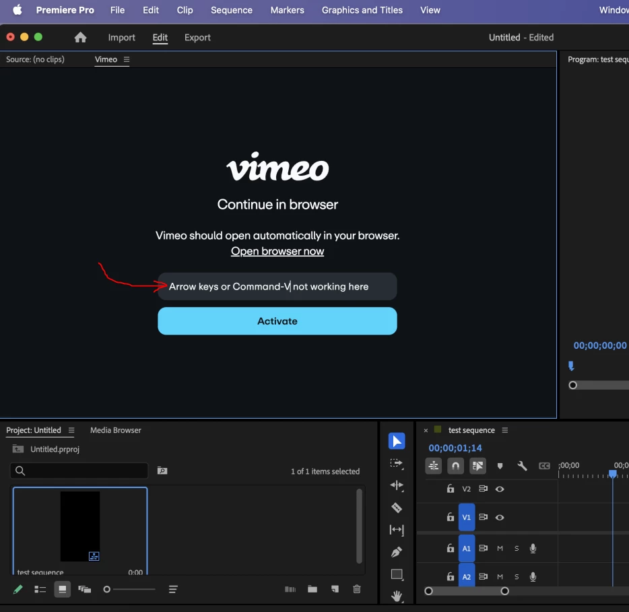Select the Hand tool

(x=397, y=596)
